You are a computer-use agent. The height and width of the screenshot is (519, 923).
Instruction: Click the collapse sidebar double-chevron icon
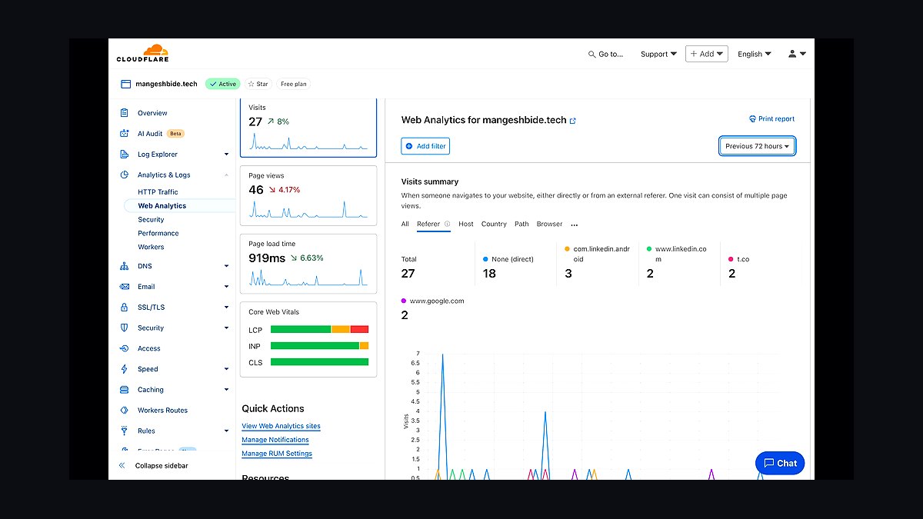click(122, 466)
